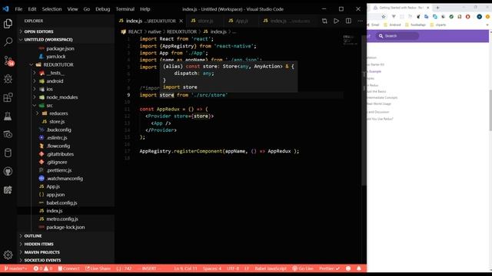
Task: Open Manage settings gear in activity bar
Action: pos(8,255)
